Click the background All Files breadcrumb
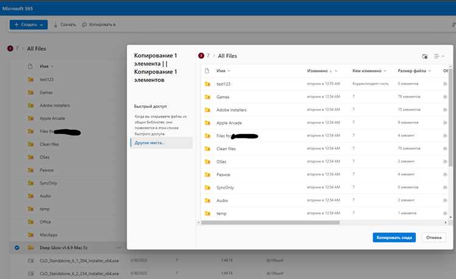456x279 pixels. [36, 49]
